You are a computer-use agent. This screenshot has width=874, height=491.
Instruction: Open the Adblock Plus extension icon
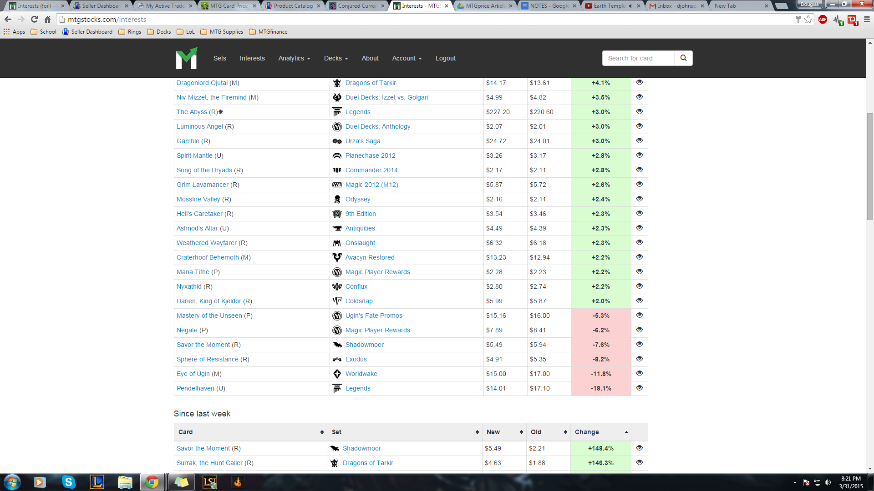coord(823,19)
